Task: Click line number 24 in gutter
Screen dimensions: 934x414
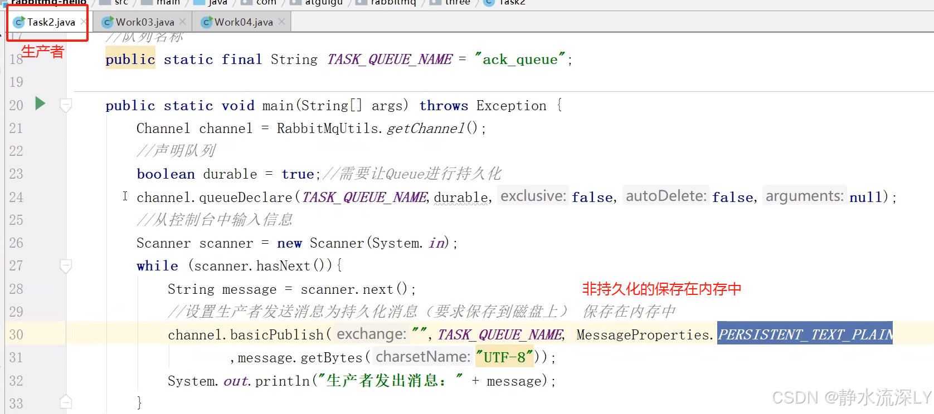Action: [x=16, y=198]
